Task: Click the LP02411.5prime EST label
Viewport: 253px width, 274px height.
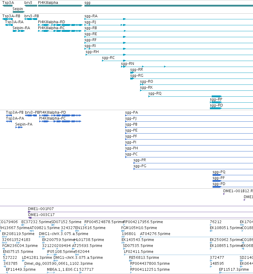Action: pyautogui.click(x=139, y=251)
